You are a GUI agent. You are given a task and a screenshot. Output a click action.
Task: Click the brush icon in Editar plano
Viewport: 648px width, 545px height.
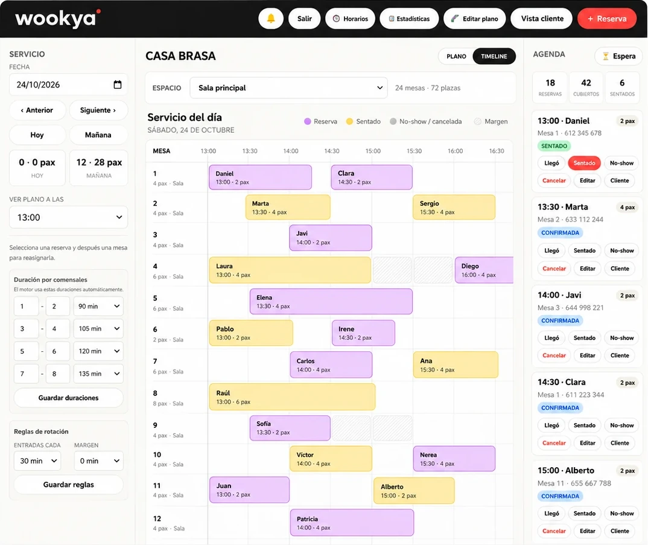click(x=454, y=19)
